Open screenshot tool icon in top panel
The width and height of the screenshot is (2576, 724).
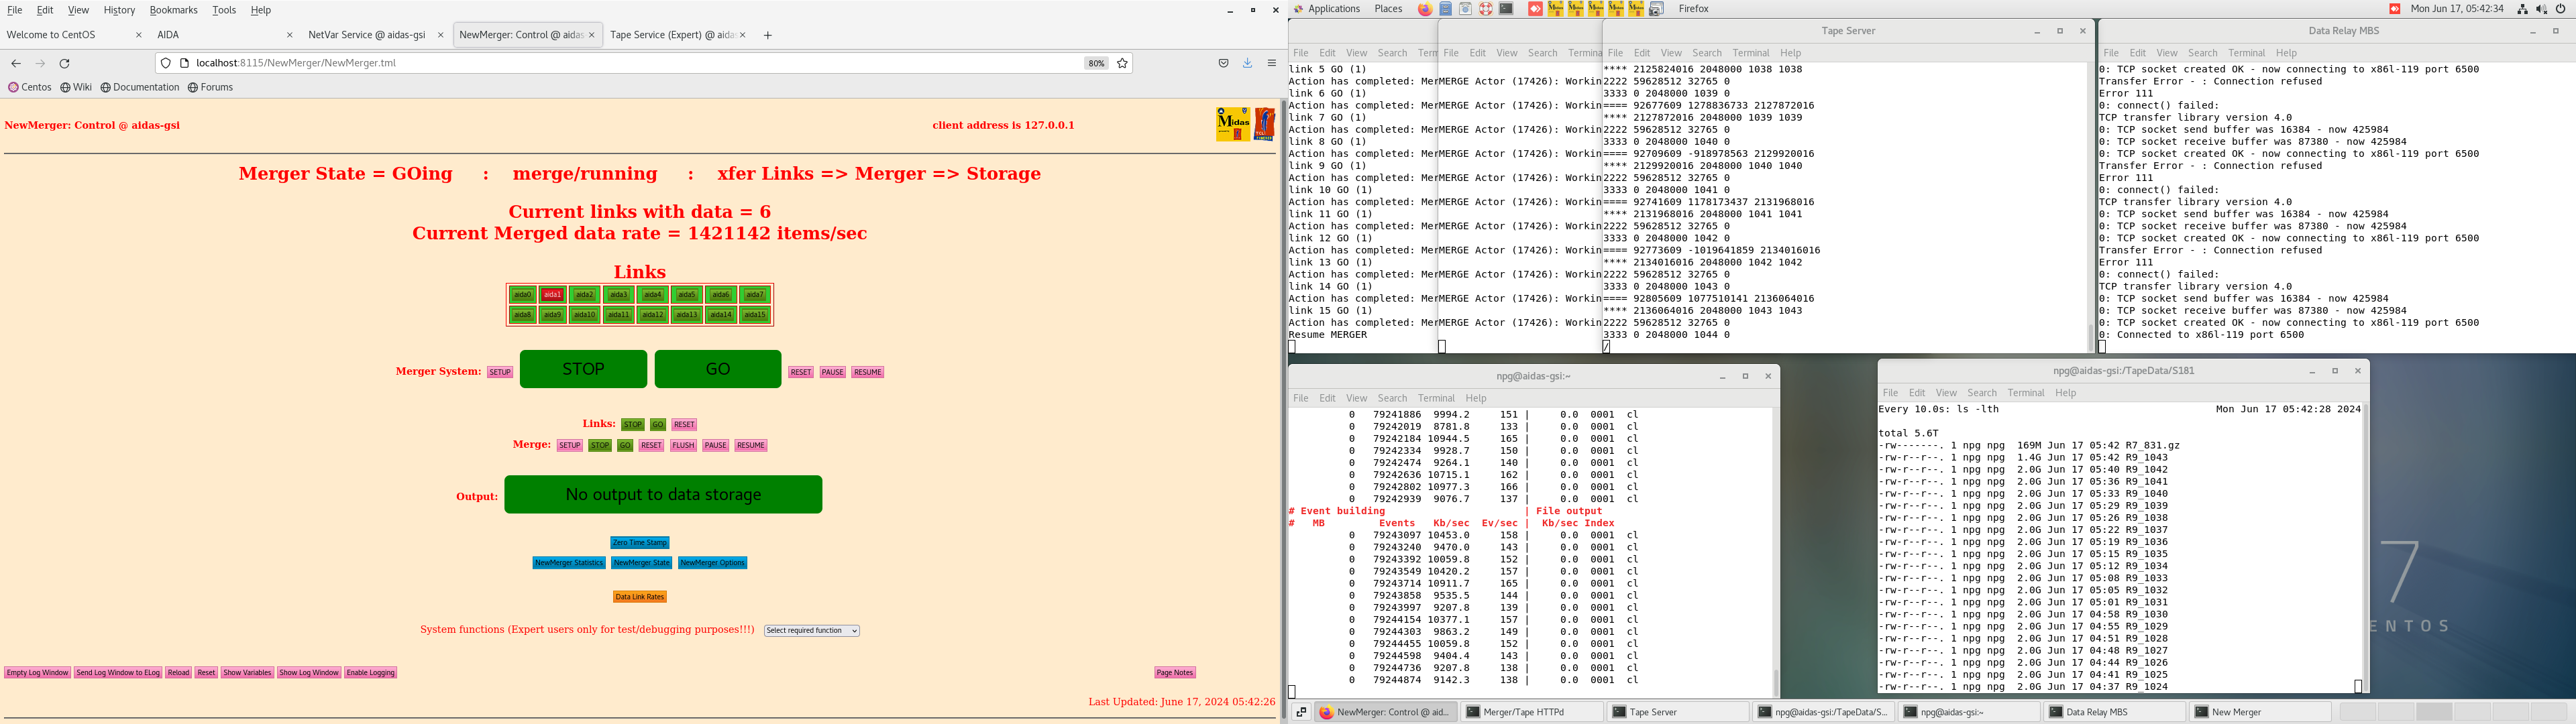pos(1656,9)
